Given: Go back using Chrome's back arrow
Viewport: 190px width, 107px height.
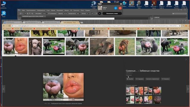Looking at the screenshot, I should pyautogui.click(x=4, y=26).
